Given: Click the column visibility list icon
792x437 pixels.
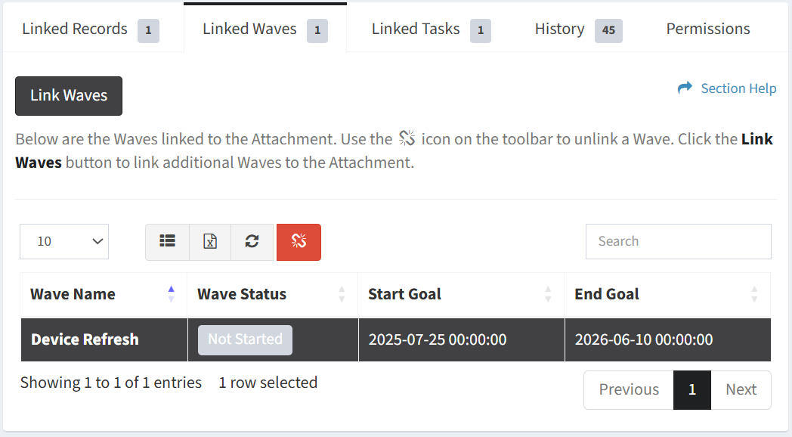Looking at the screenshot, I should (x=167, y=242).
